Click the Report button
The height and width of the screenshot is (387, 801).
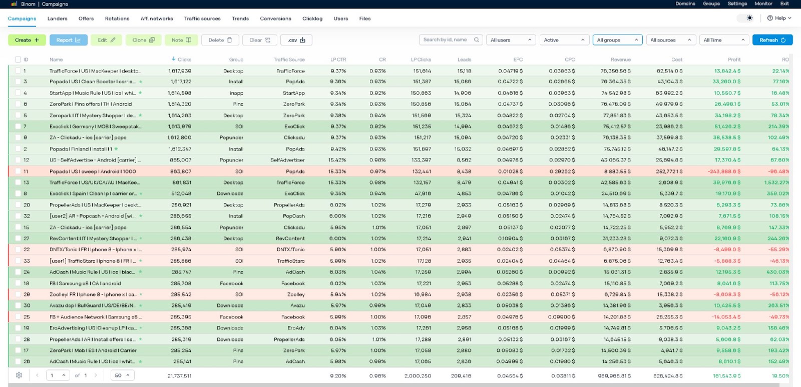[69, 40]
